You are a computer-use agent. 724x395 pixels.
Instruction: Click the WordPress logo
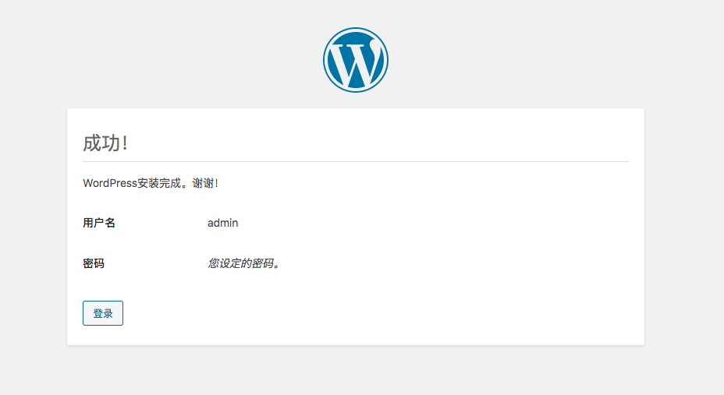pos(355,60)
